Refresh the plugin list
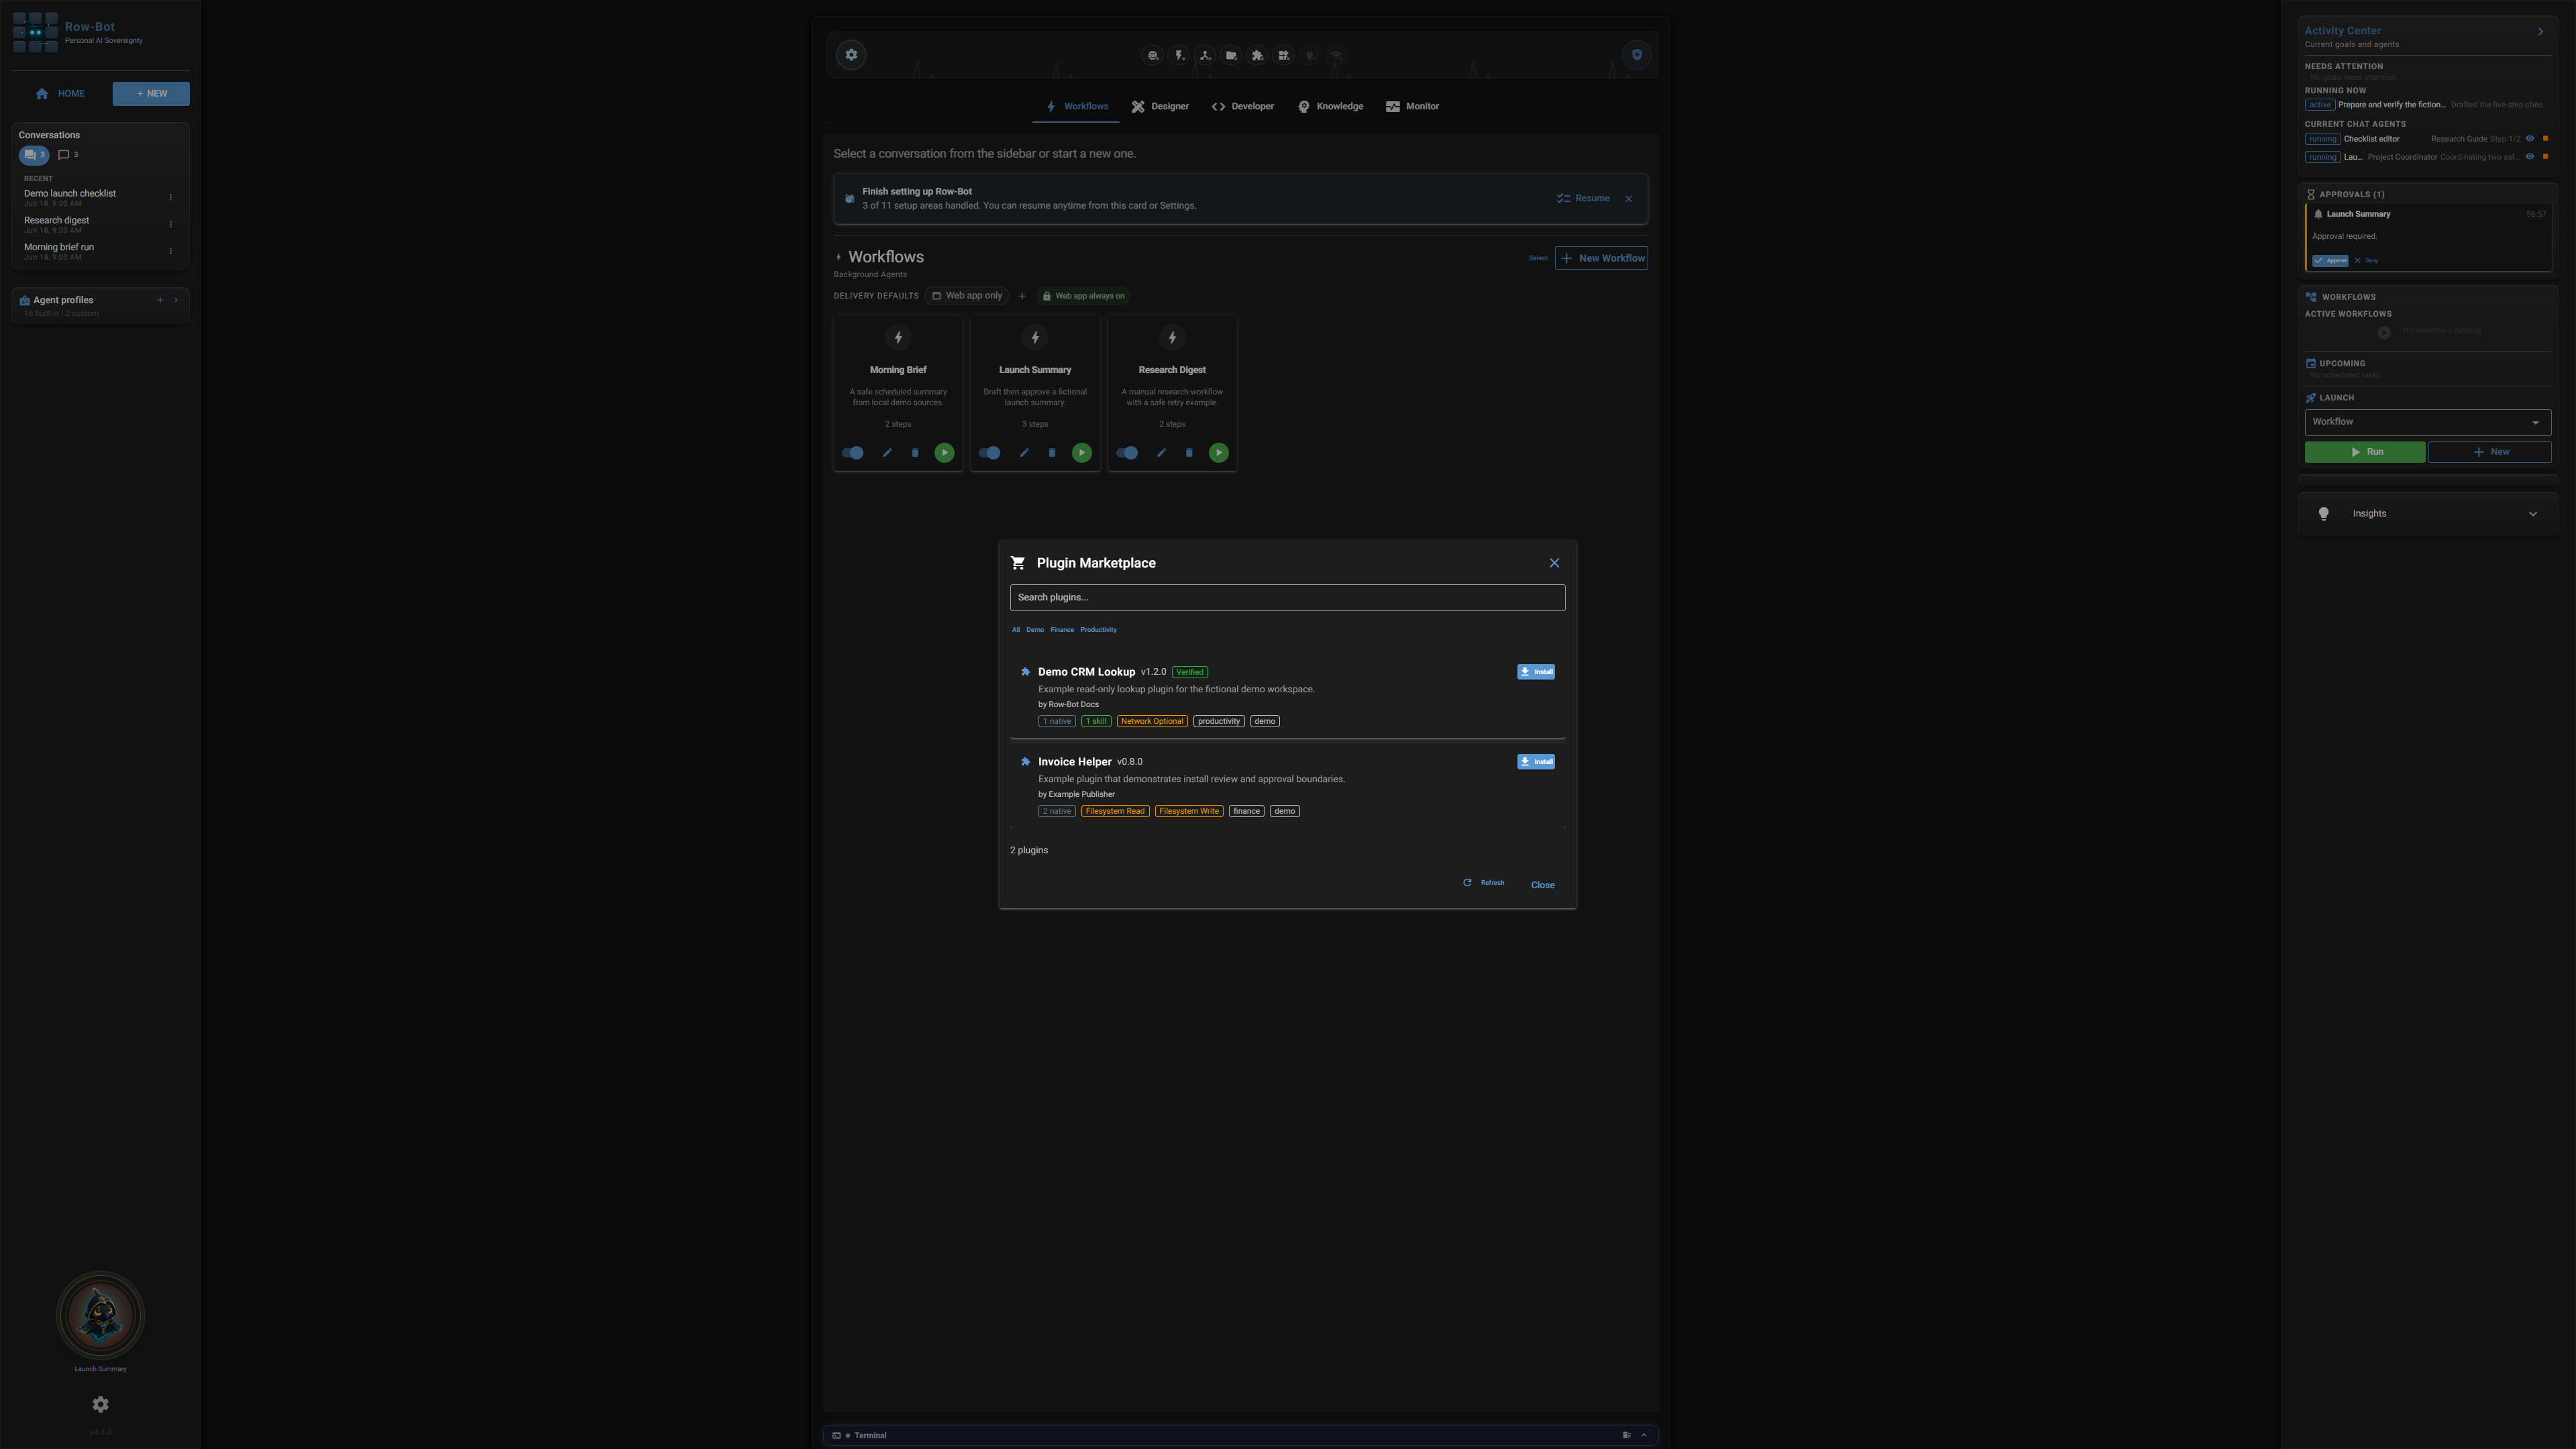 click(1483, 883)
